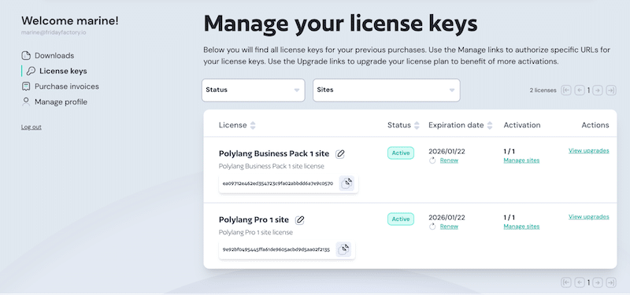Renew the Polylang Business Pack license

pos(449,160)
